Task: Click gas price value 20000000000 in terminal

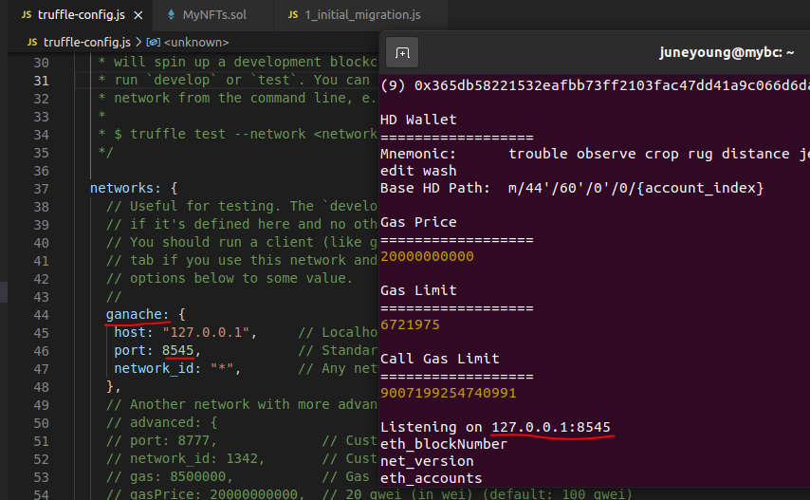Action: tap(427, 256)
